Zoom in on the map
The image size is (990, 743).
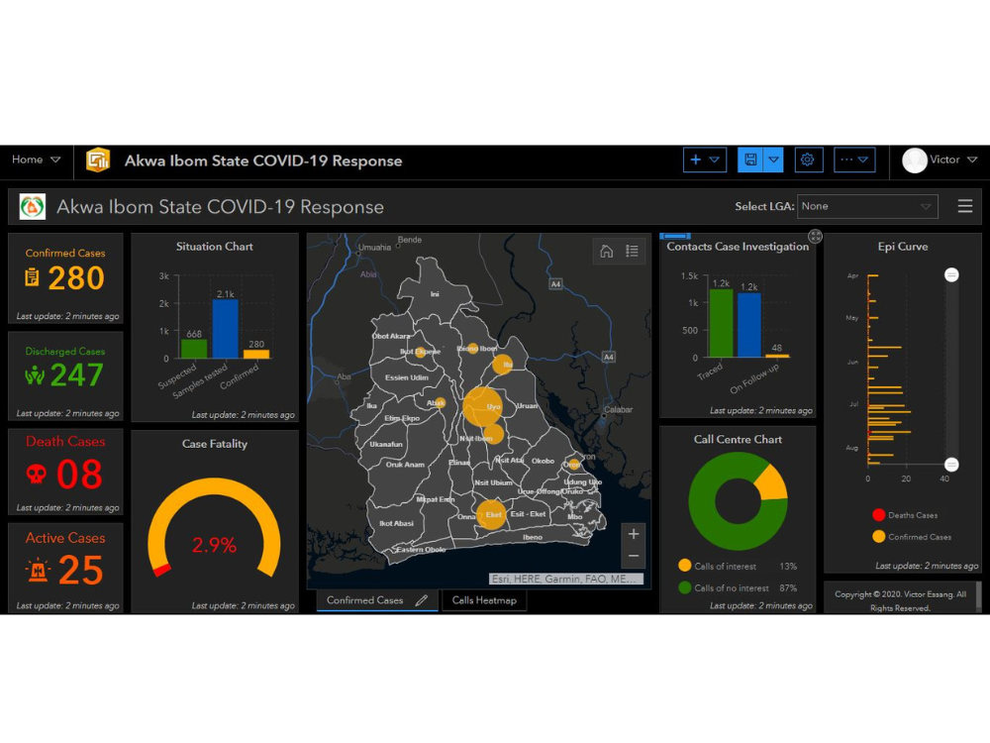tap(634, 534)
